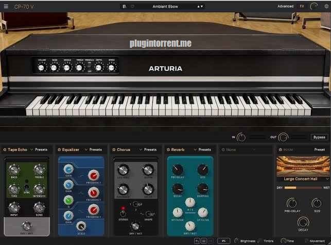Image resolution: width=331 pixels, height=245 pixels.
Task: Click the heart favorite icon beside library
Action: 133,7
